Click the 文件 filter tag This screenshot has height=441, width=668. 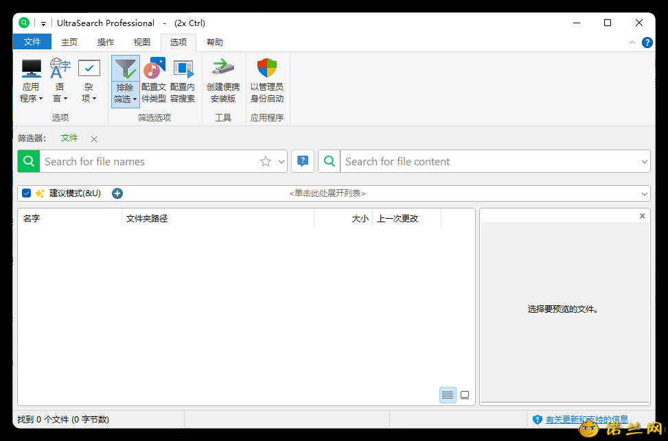coord(69,137)
